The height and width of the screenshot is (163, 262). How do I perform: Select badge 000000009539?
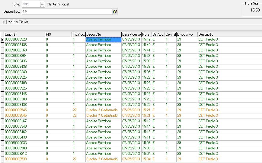16,159
